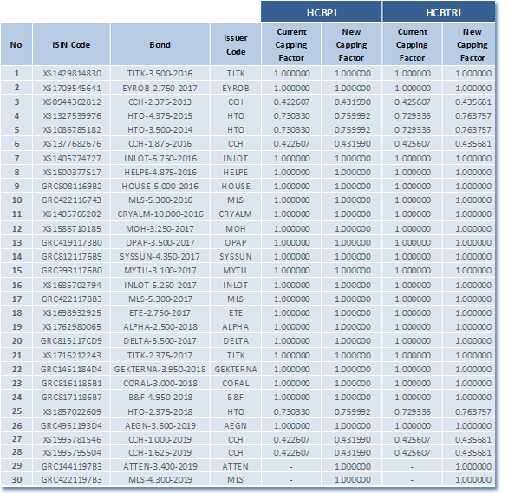
Task: Click the B&F-4.950-2018 bond cell
Action: click(160, 397)
